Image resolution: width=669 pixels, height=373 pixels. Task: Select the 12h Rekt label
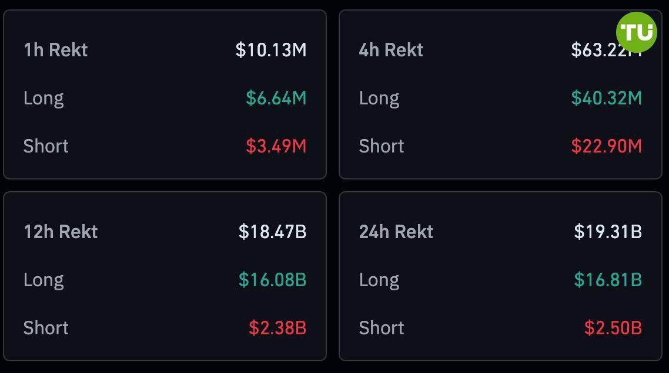[61, 232]
